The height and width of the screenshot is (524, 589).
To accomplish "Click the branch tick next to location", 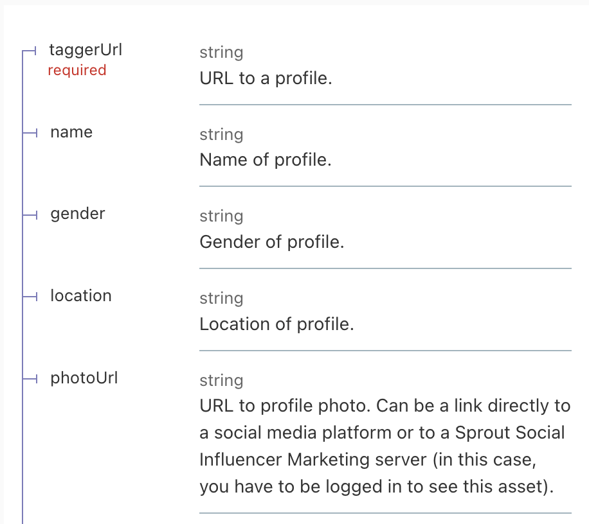I will pyautogui.click(x=30, y=297).
